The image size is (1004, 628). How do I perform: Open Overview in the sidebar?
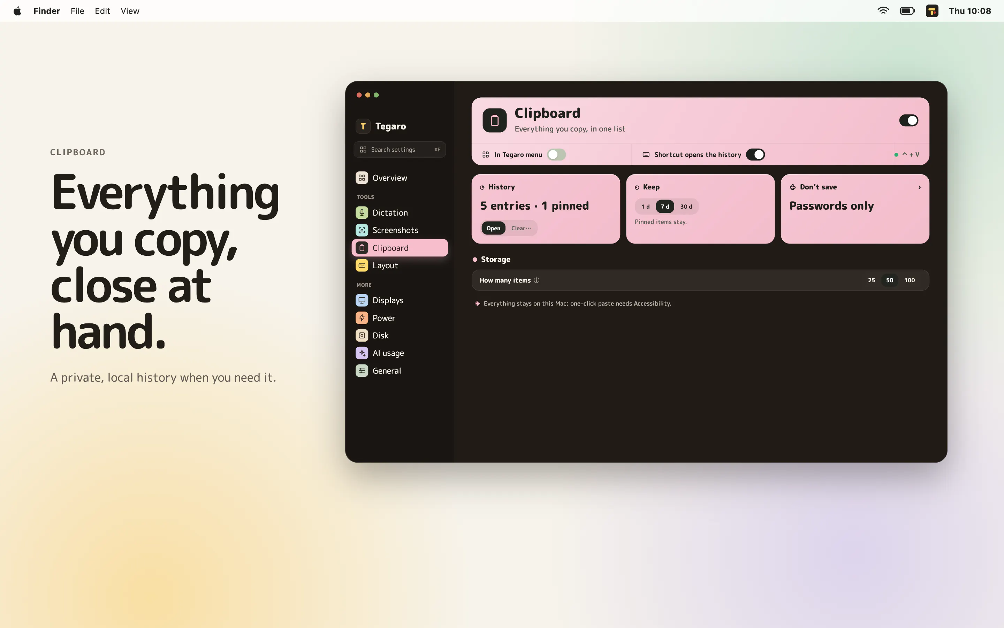pyautogui.click(x=400, y=178)
